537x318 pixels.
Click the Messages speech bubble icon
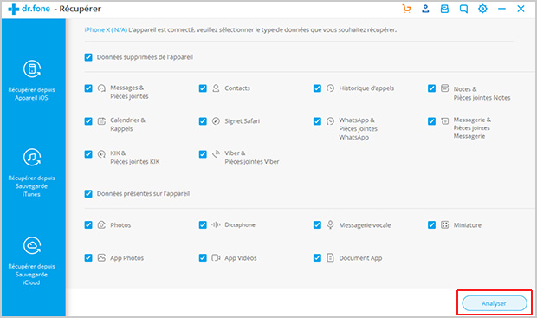(101, 88)
